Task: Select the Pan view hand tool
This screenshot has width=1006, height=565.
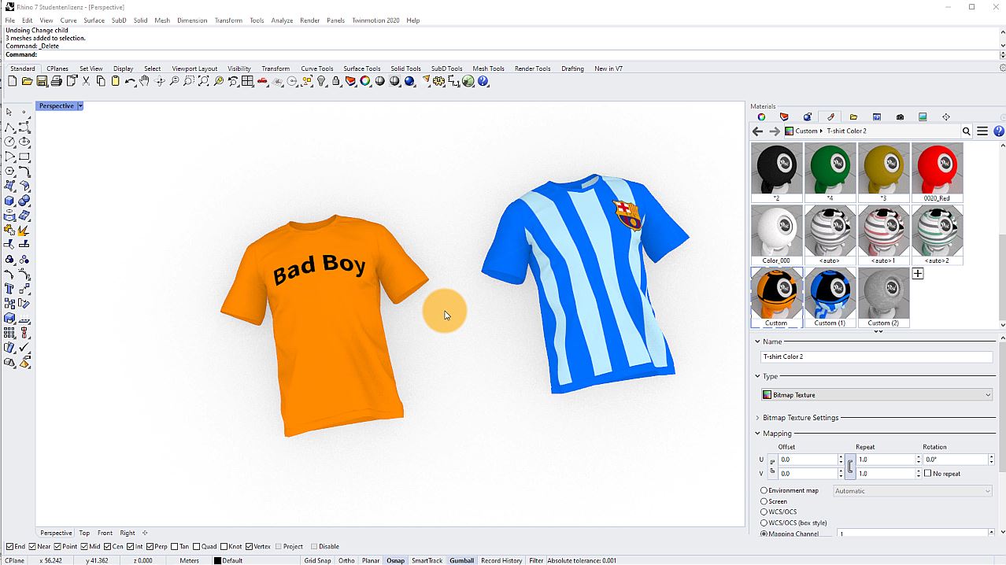Action: pyautogui.click(x=145, y=81)
